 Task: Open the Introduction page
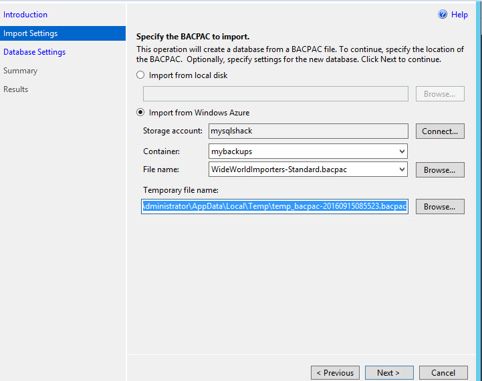(25, 15)
